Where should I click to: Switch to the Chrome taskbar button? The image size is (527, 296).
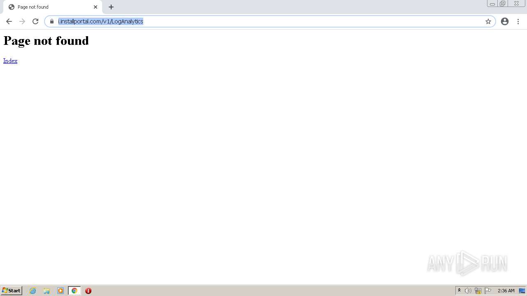tap(75, 291)
